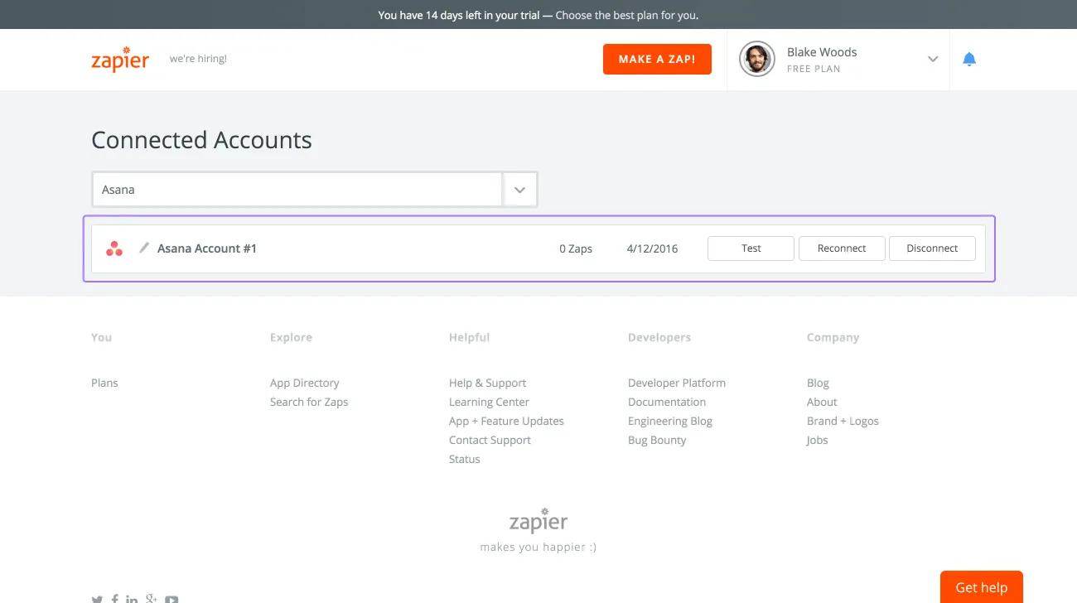Test the Asana Account #1 connection
This screenshot has width=1077, height=603.
coord(751,248)
